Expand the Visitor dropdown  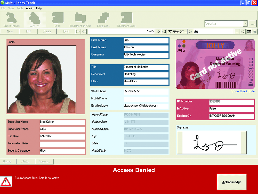pos(245,24)
